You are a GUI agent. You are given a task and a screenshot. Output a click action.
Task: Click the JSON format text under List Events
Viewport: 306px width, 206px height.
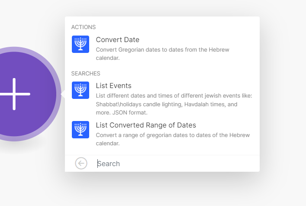click(x=126, y=113)
